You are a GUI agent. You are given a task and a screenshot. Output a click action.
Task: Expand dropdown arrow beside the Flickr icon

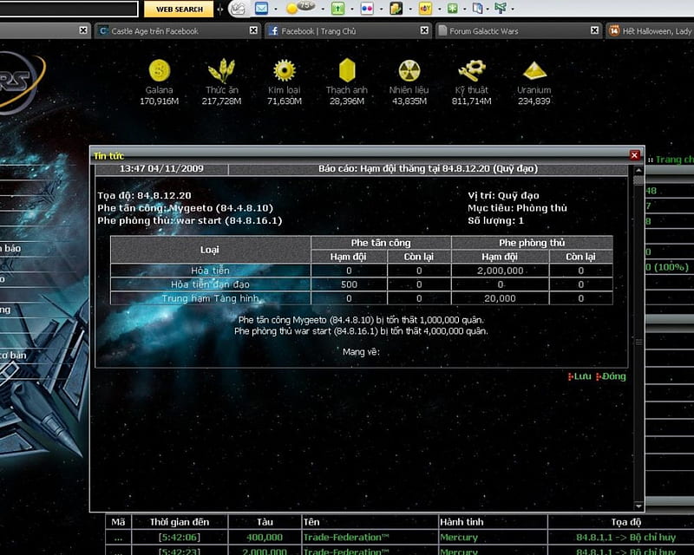pos(381,9)
